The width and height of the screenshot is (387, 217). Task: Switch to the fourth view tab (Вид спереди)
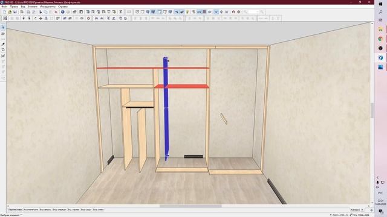click(59, 210)
